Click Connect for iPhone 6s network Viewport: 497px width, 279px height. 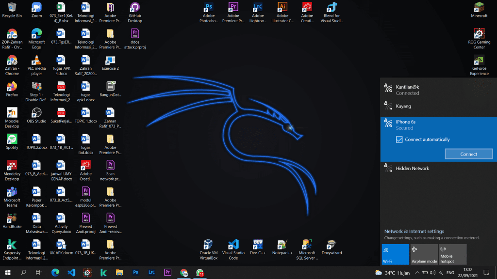[x=468, y=154]
